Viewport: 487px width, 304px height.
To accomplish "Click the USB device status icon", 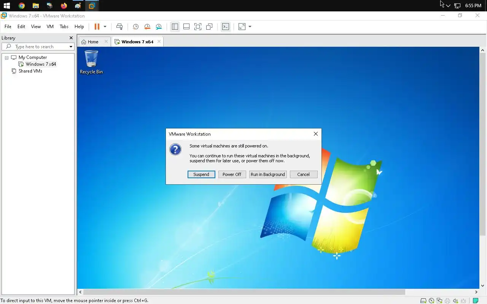I will [463, 301].
